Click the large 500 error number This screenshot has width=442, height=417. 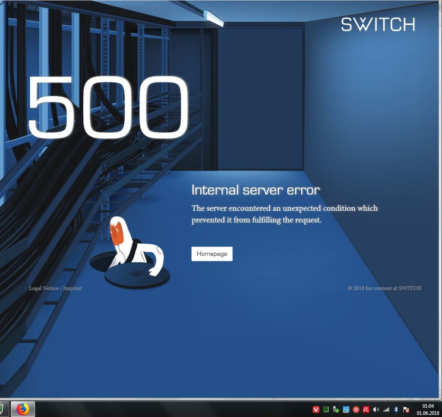pyautogui.click(x=108, y=107)
